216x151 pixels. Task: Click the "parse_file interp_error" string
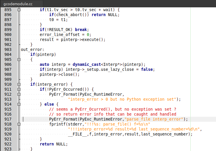155,119
